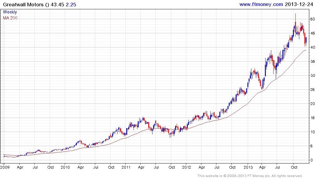The image size is (324, 180).
Task: Click the 45 price axis label
Action: (313, 33)
